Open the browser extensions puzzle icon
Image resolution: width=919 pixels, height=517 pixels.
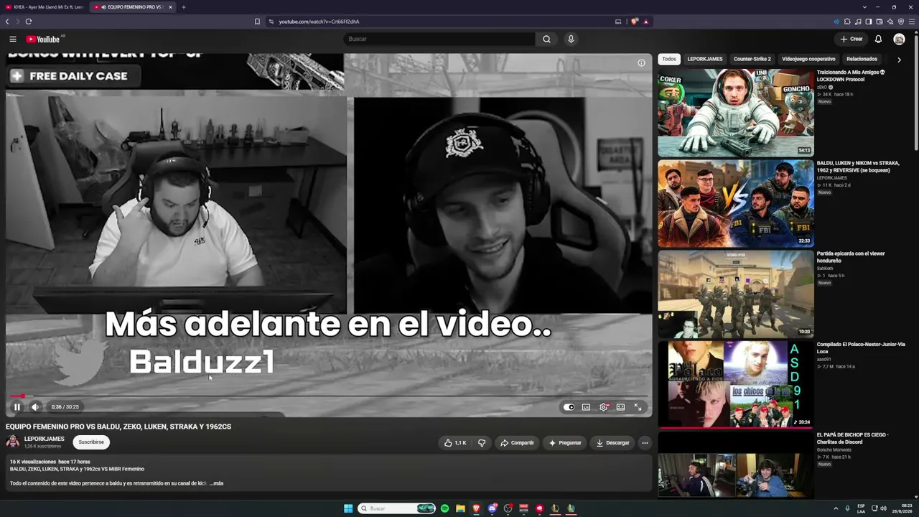pos(847,22)
